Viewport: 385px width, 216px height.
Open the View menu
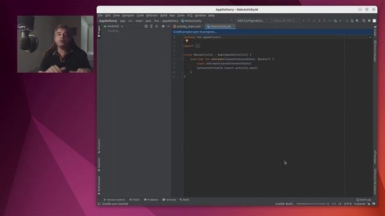(x=116, y=16)
